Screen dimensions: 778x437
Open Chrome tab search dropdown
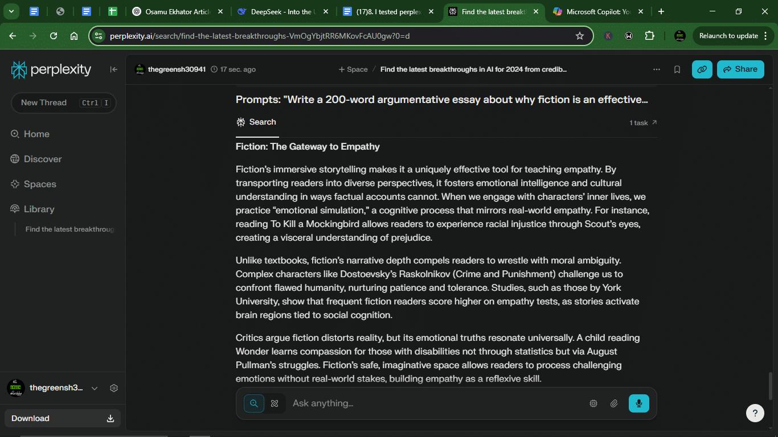11,11
